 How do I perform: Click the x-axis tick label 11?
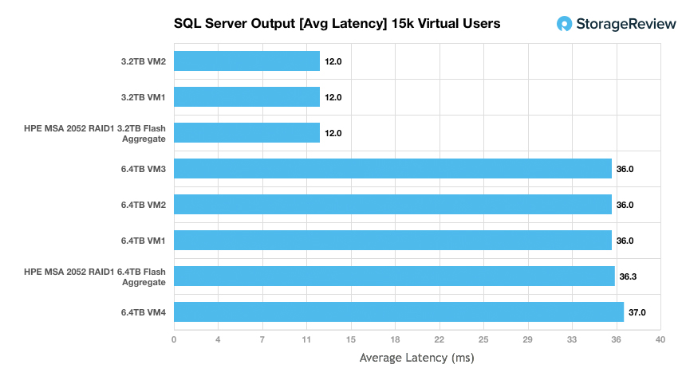[306, 339]
